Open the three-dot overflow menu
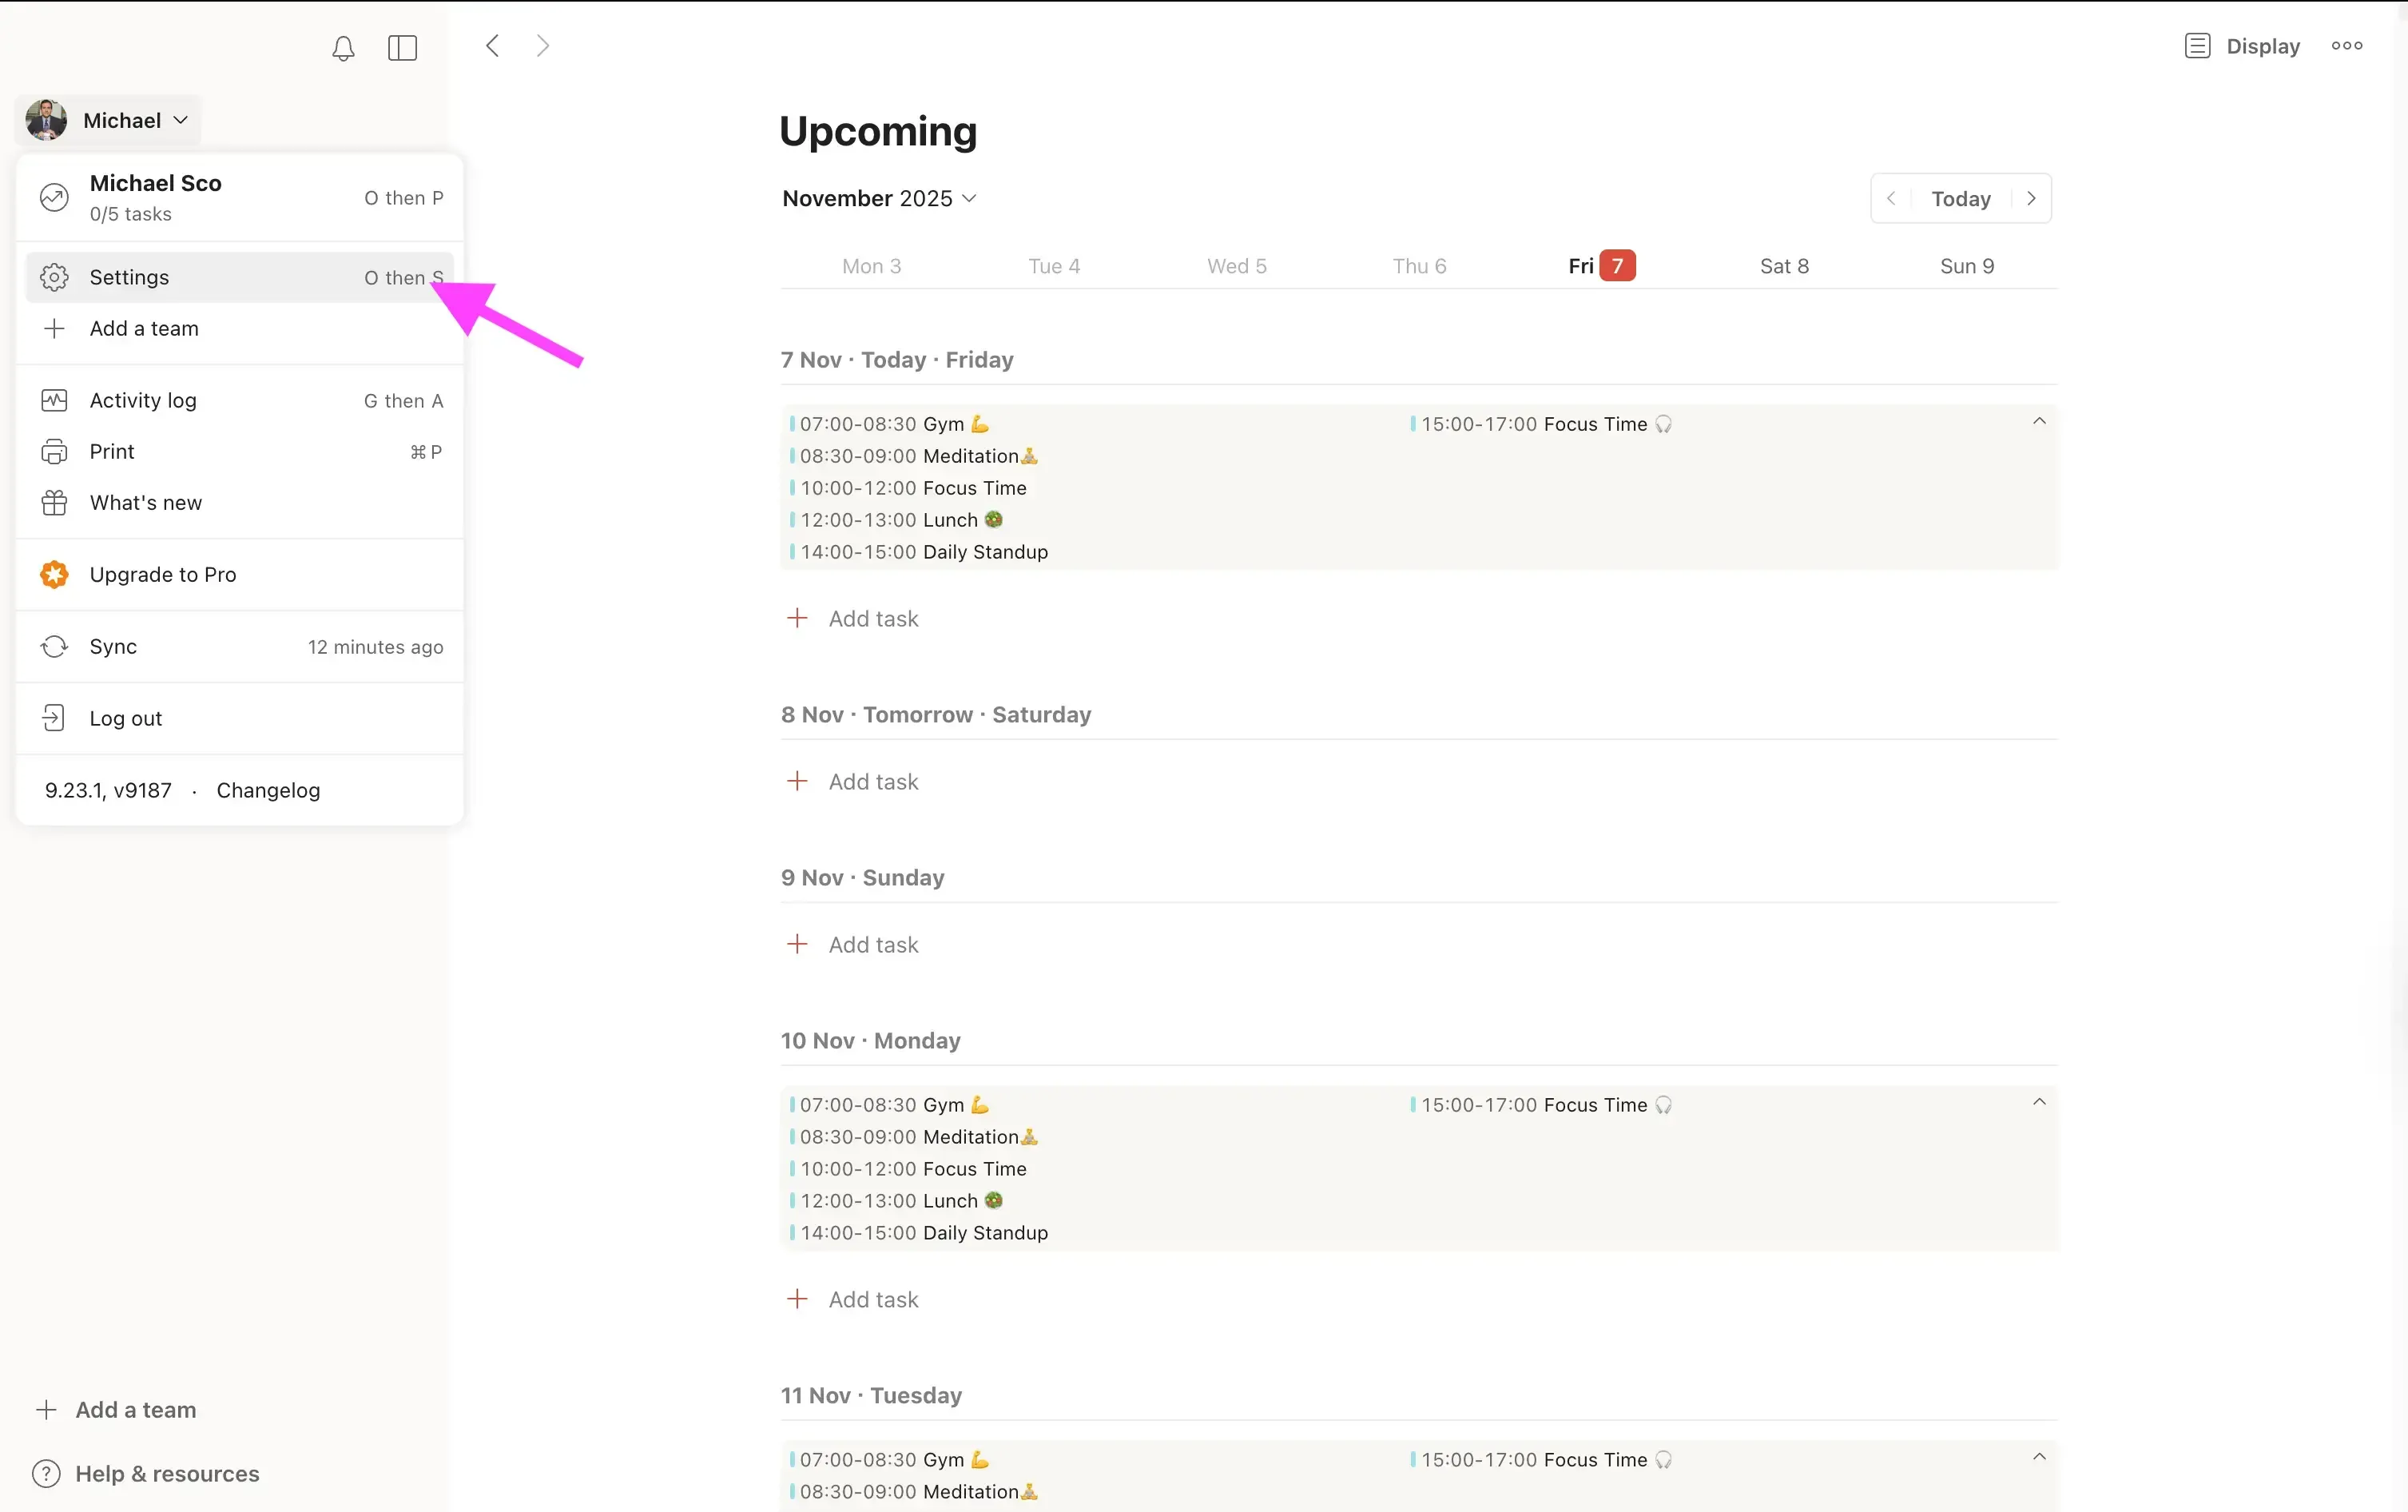This screenshot has width=2408, height=1512. click(2344, 46)
